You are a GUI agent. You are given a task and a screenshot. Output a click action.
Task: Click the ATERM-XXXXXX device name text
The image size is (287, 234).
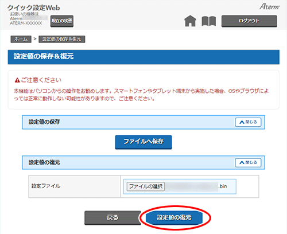[x=26, y=23]
